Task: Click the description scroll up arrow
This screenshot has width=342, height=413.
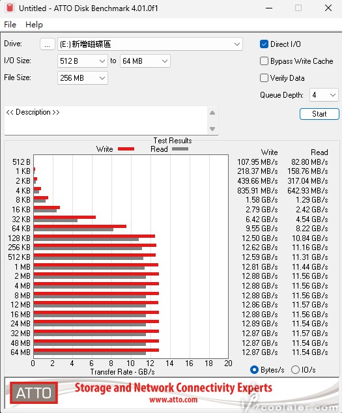Action: pyautogui.click(x=212, y=113)
